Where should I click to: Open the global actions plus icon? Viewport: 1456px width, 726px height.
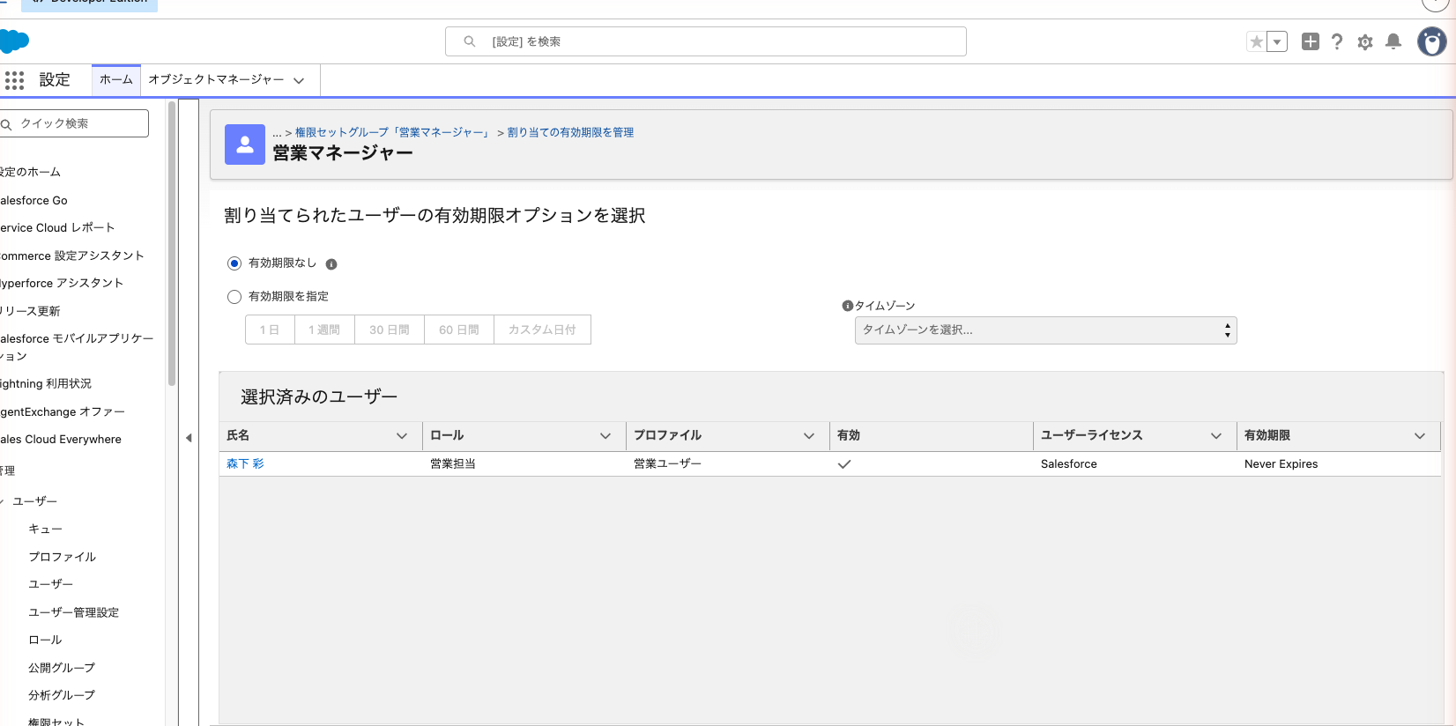[x=1311, y=41]
